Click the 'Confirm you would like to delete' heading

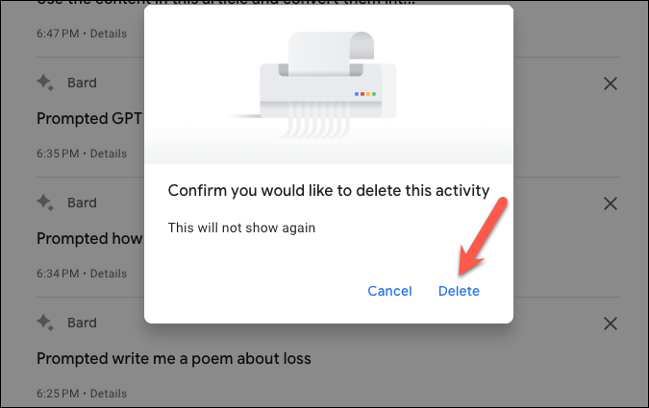pos(329,191)
